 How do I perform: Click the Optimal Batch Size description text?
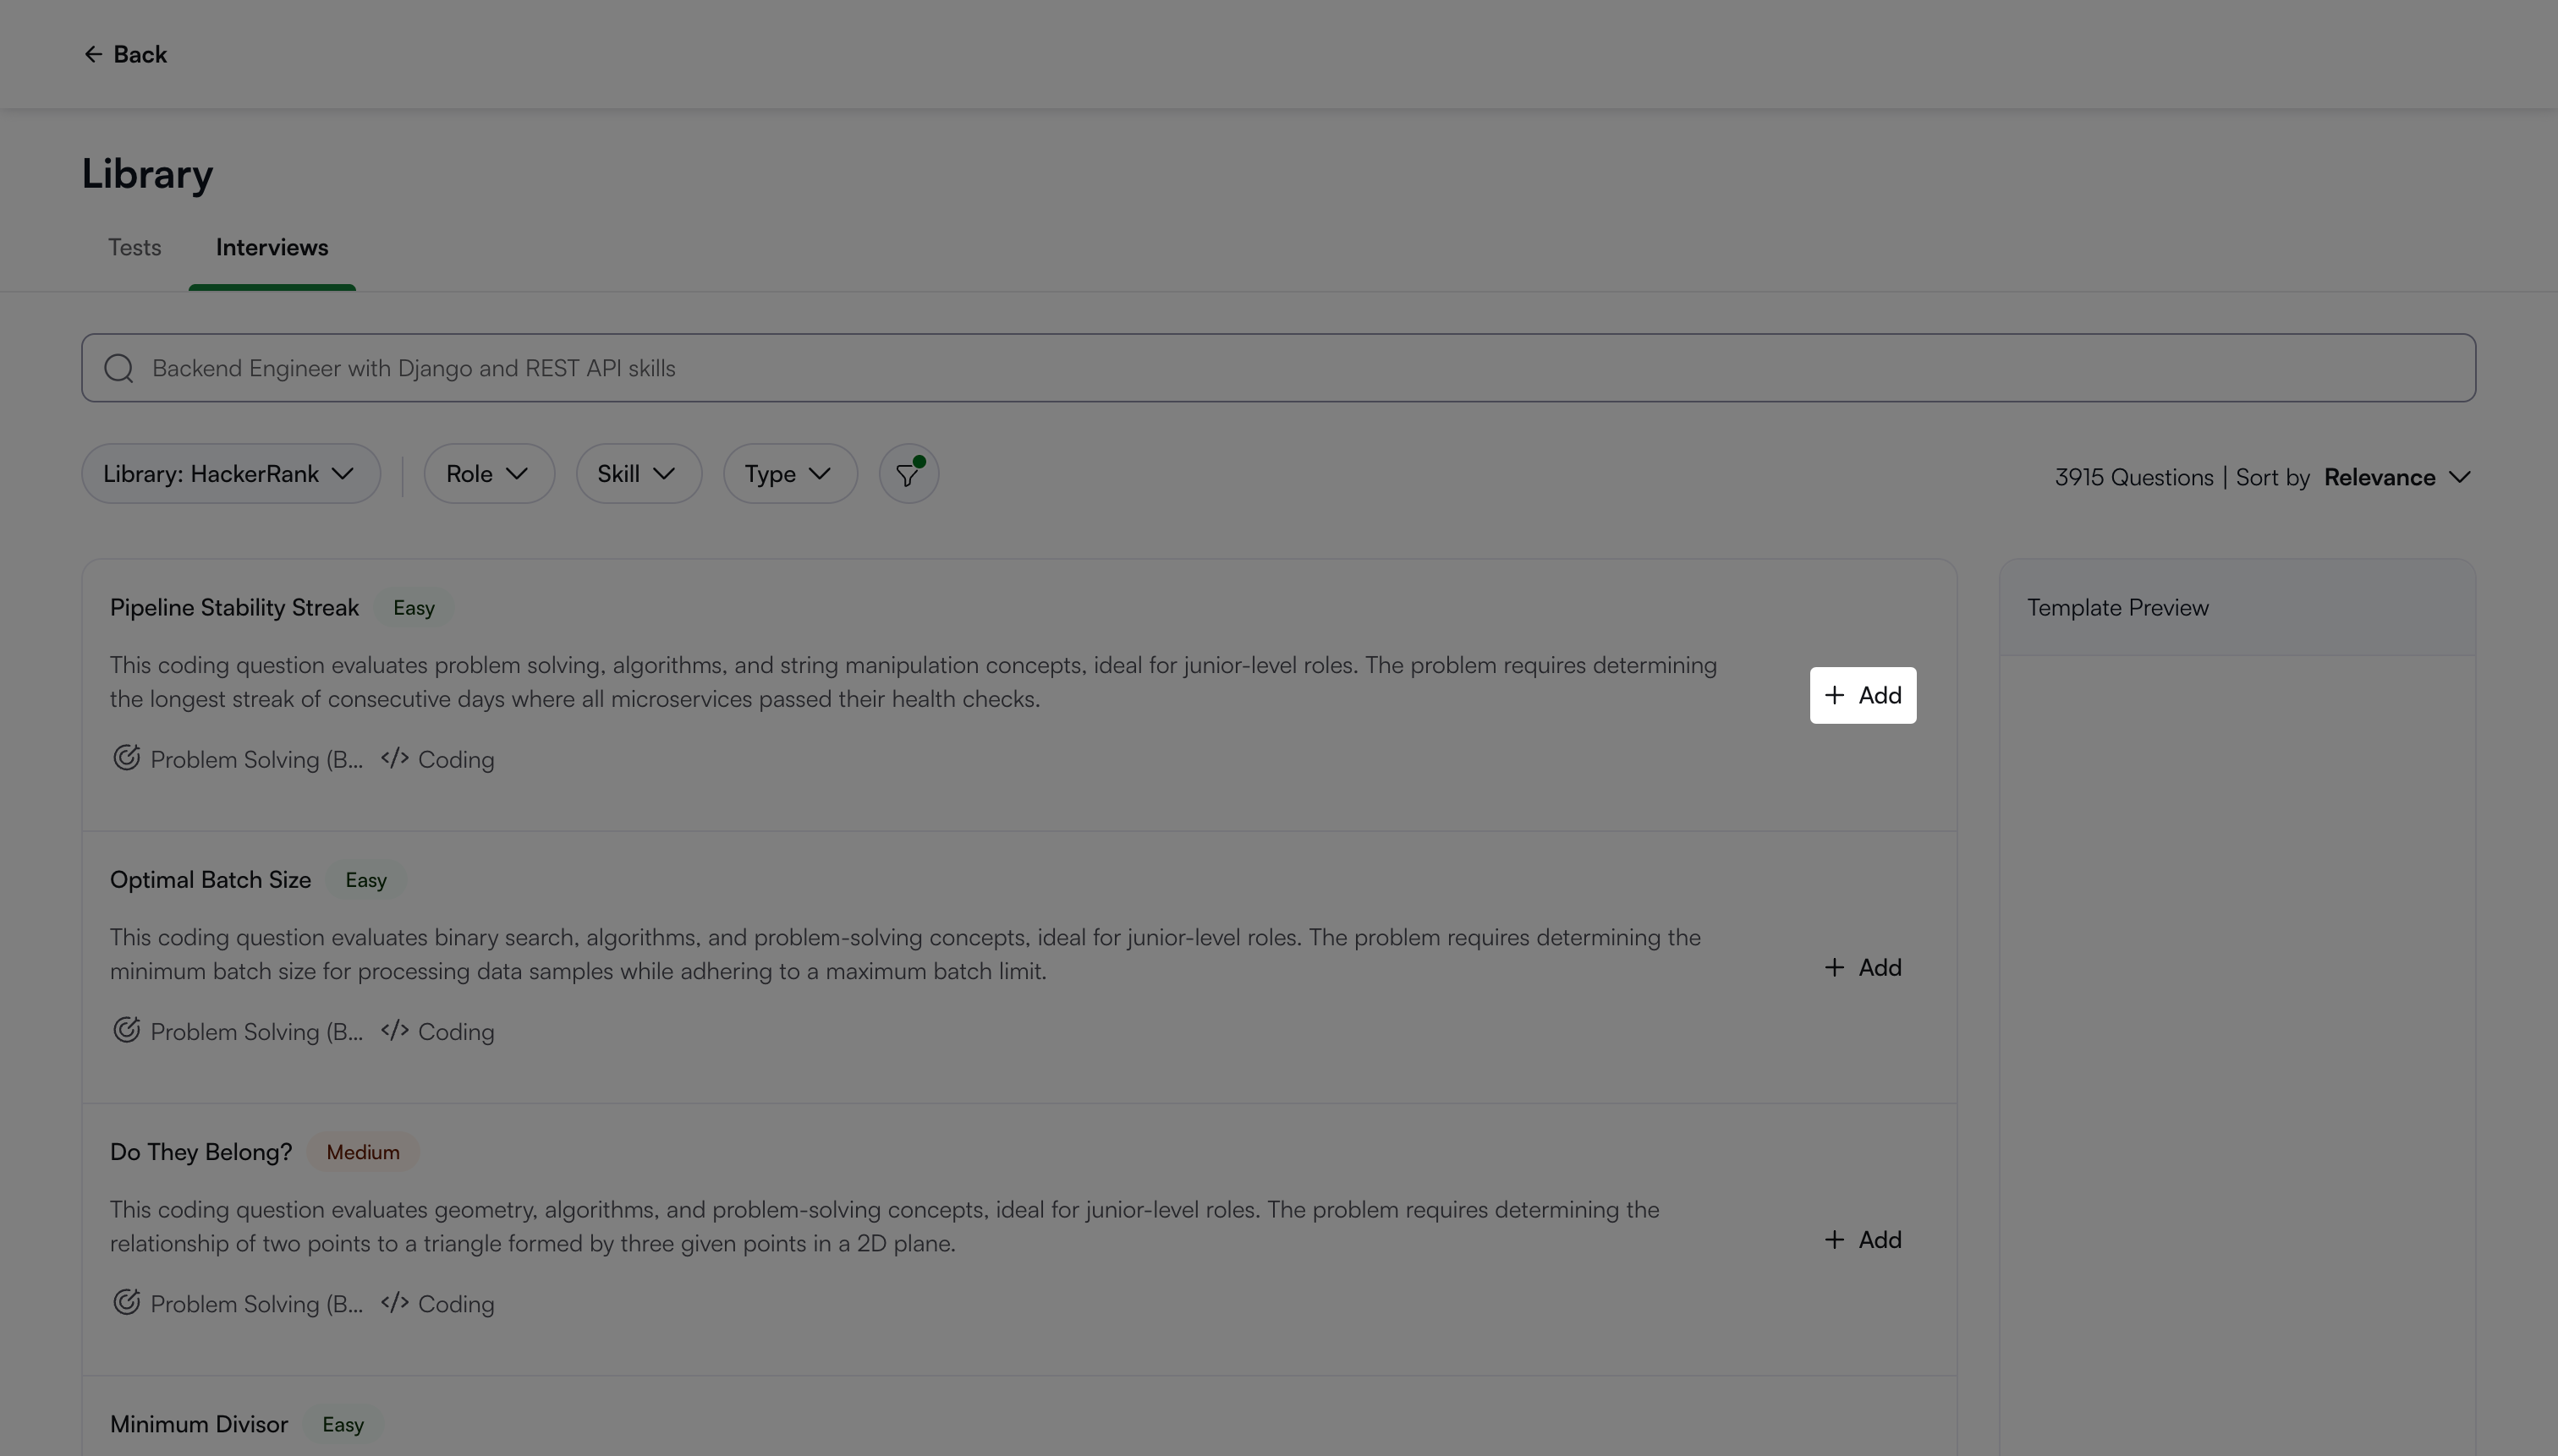(905, 954)
